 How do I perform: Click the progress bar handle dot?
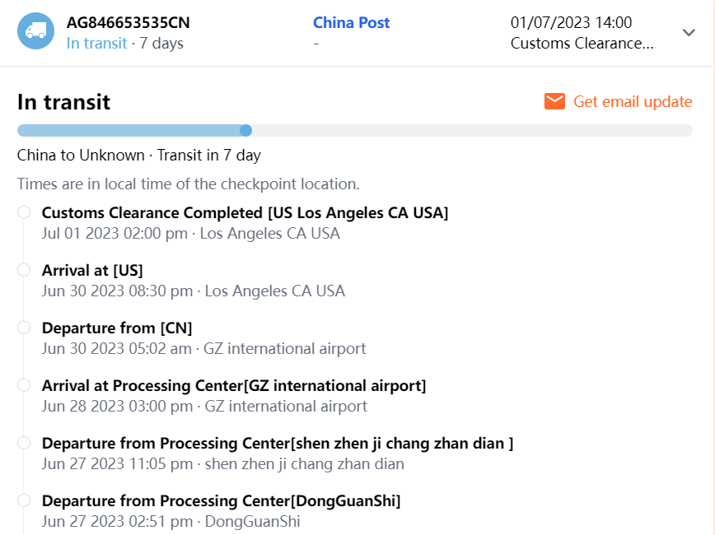coord(245,130)
